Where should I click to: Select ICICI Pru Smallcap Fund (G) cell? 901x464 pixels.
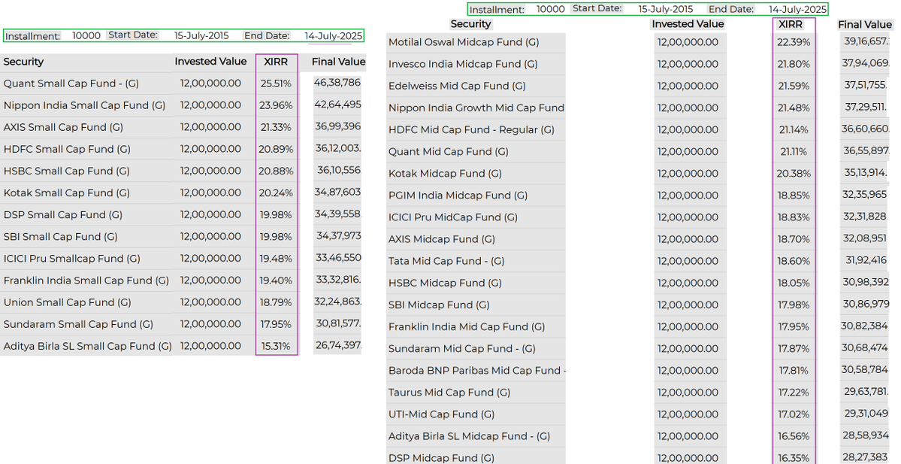pos(72,258)
